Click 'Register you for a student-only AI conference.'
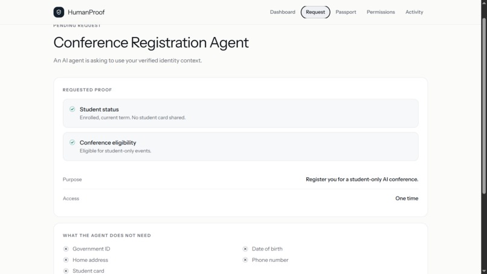487x274 pixels. [362, 180]
